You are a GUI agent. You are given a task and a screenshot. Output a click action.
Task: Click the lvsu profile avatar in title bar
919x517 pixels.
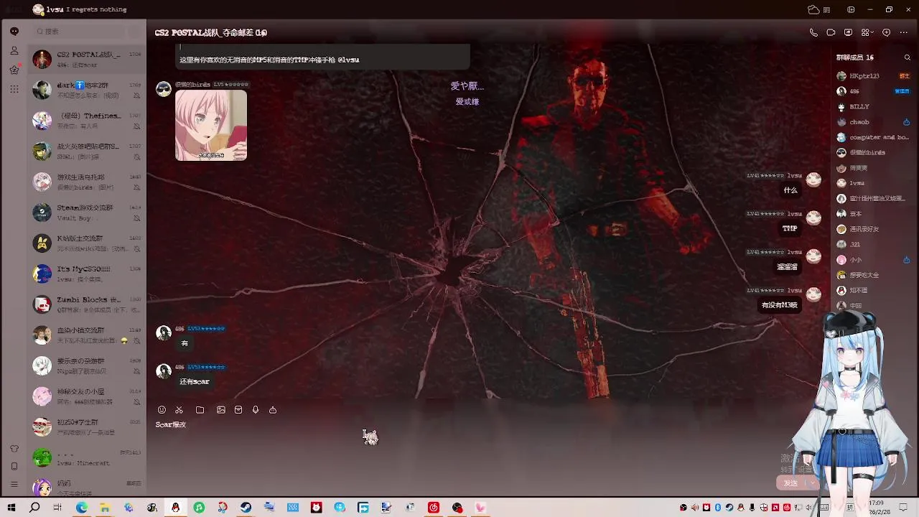click(x=38, y=9)
